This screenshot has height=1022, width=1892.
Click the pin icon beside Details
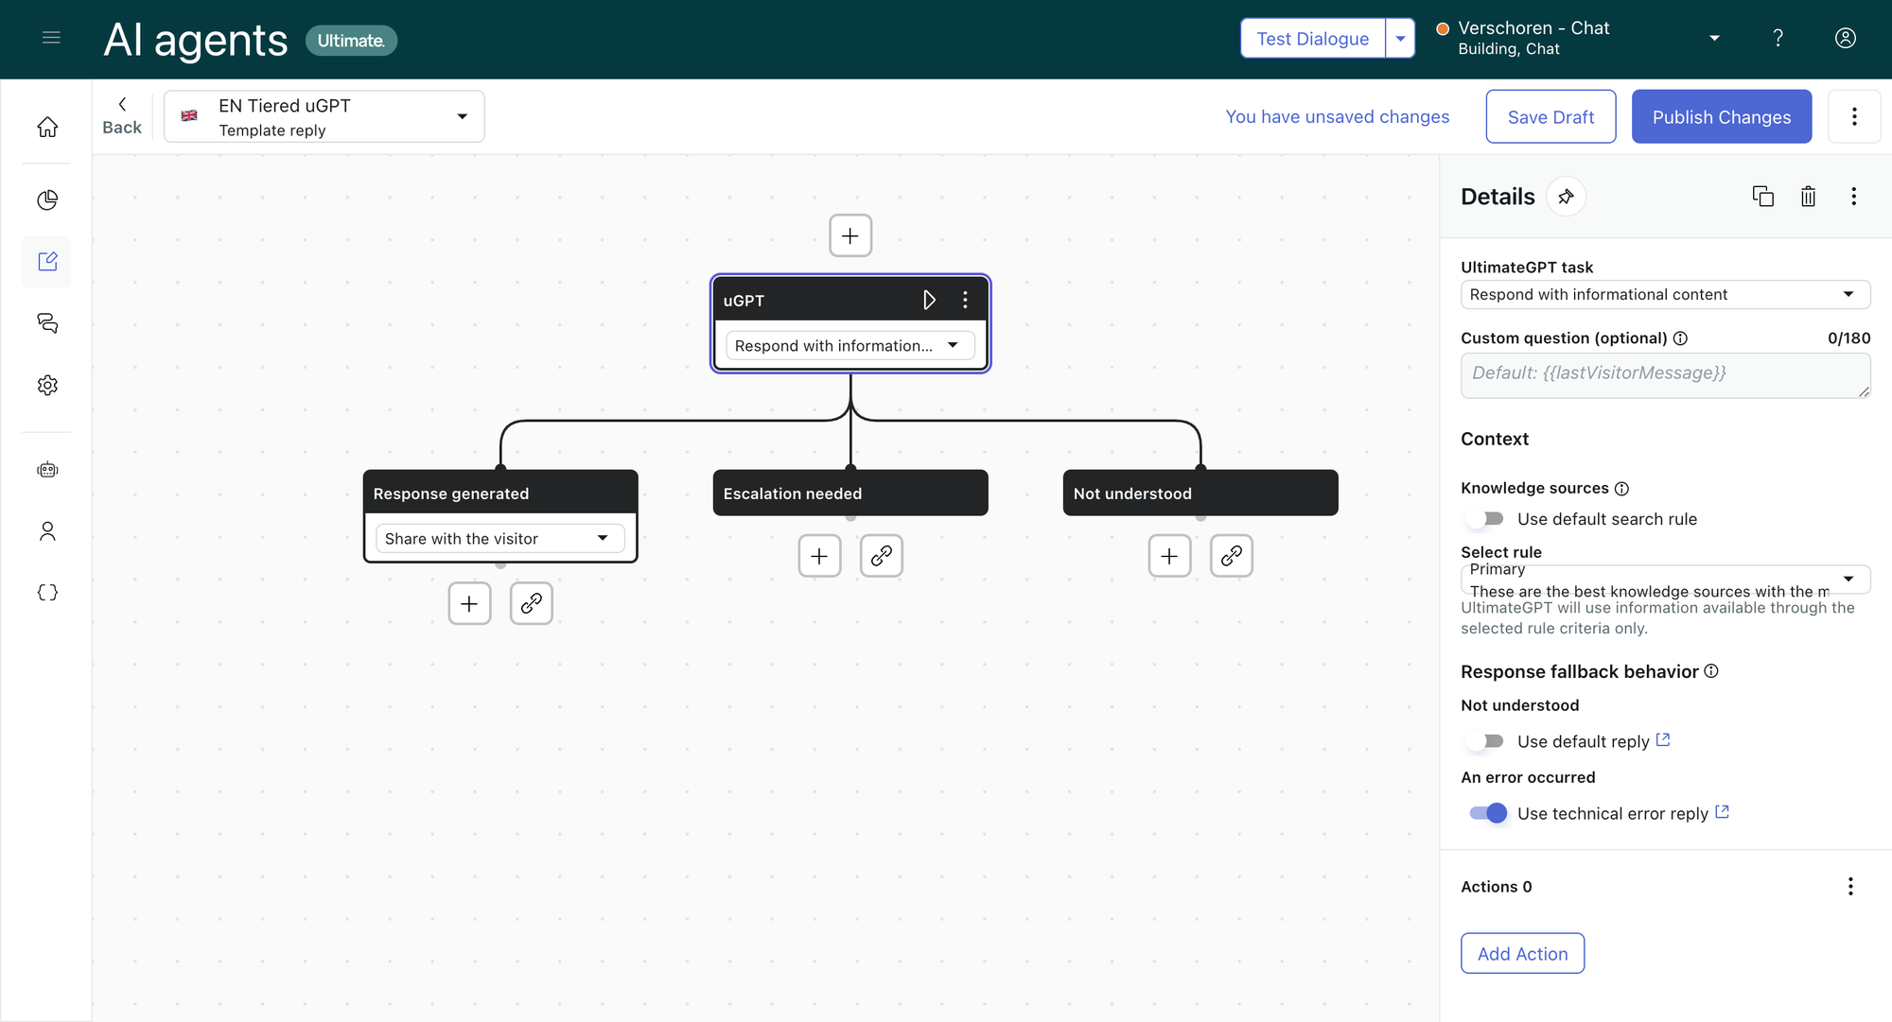coord(1566,197)
